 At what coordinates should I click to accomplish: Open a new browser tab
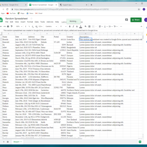tap(91, 5)
